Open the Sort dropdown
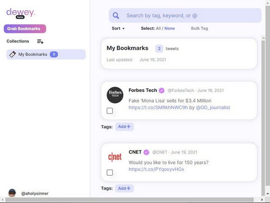 tap(118, 28)
